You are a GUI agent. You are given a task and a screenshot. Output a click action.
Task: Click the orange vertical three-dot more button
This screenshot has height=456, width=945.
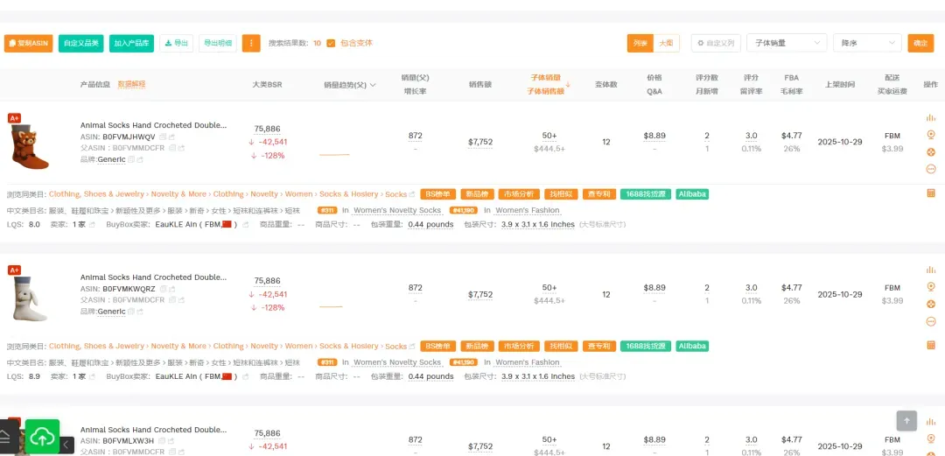(x=251, y=43)
